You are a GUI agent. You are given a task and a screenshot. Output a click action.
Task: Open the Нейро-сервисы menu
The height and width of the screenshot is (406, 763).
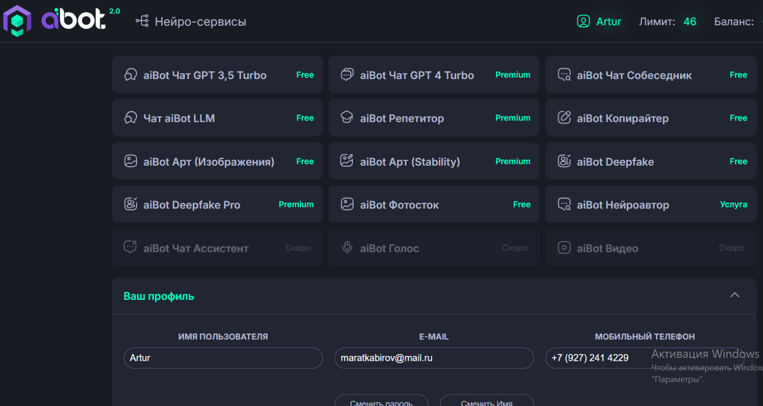click(x=191, y=21)
